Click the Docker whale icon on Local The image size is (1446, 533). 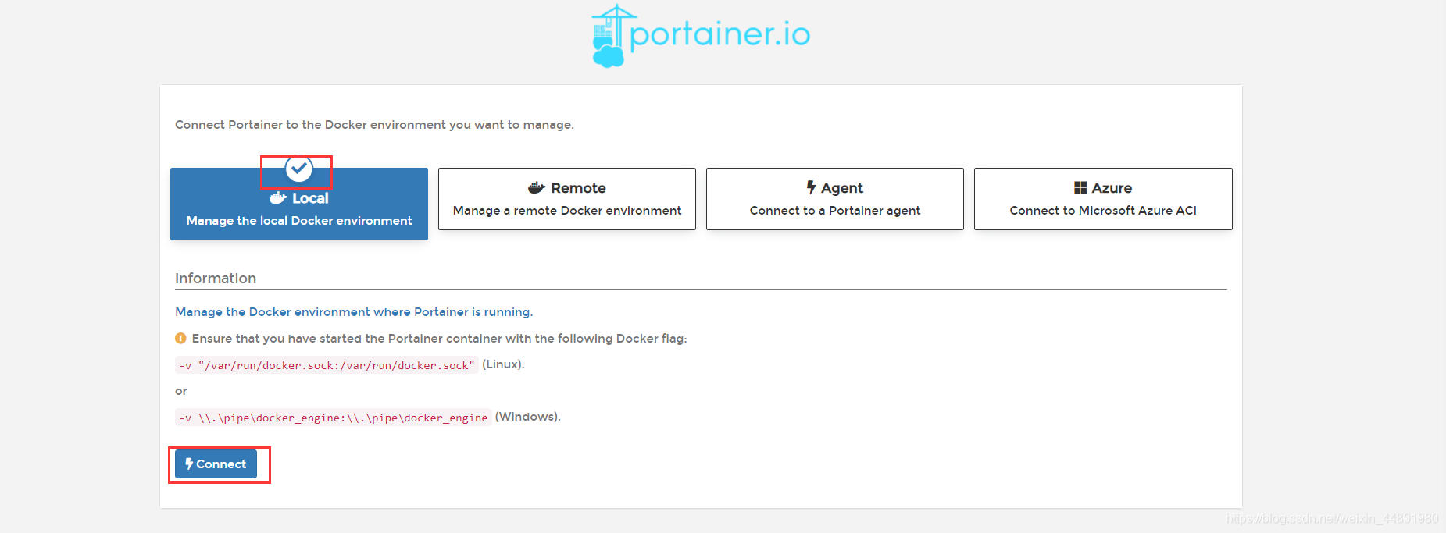pos(278,198)
